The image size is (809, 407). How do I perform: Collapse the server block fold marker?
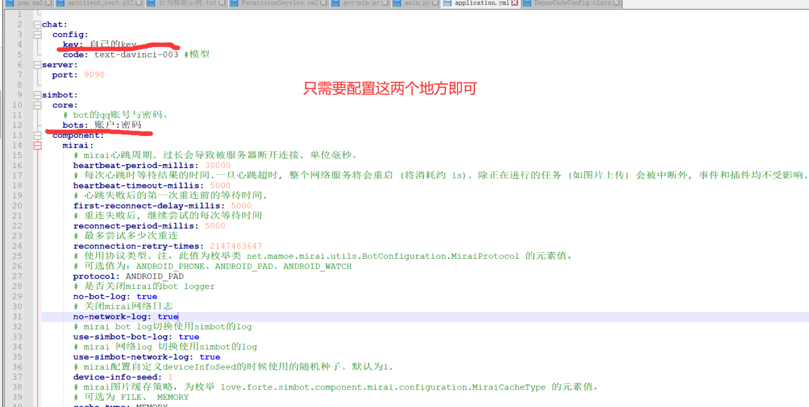pos(38,65)
